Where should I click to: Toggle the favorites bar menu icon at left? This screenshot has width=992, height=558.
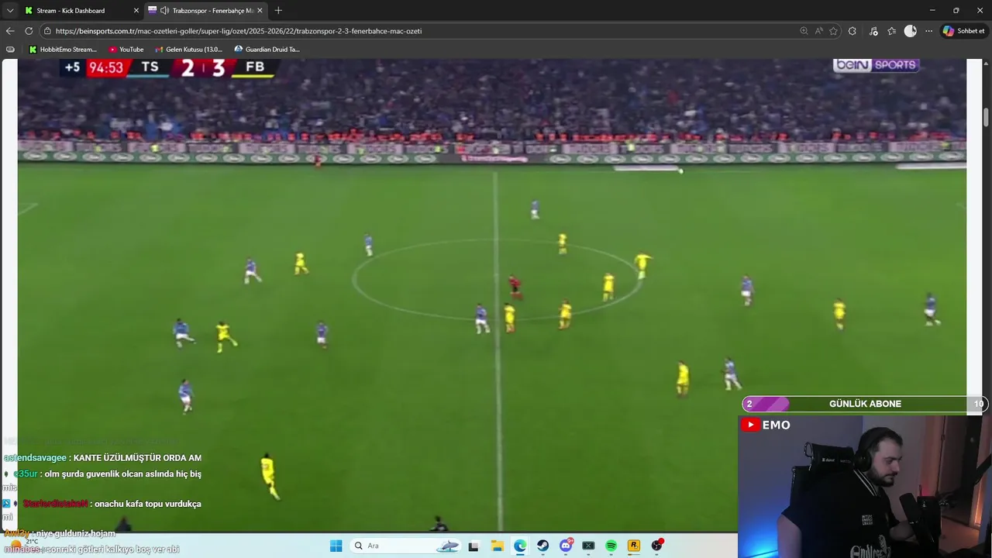coord(10,49)
